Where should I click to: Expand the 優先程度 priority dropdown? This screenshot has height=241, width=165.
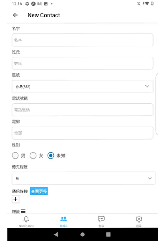83,178
